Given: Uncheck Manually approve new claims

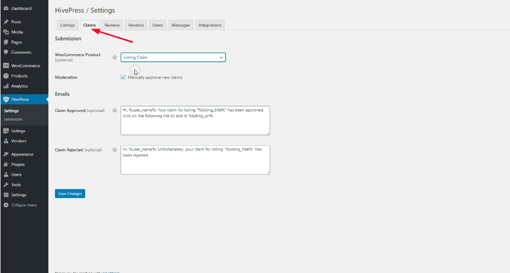Looking at the screenshot, I should [123, 77].
